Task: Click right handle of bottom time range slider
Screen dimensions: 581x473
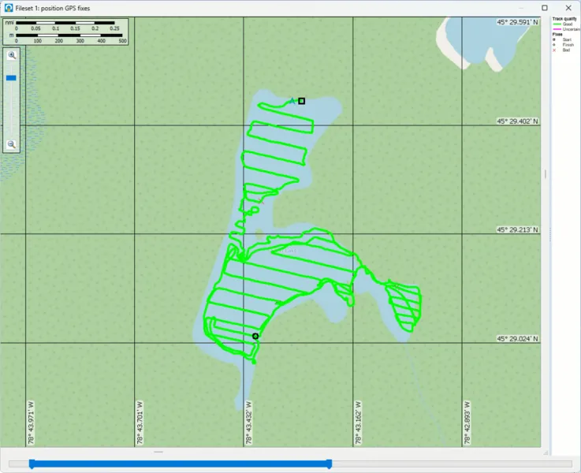Action: point(329,464)
